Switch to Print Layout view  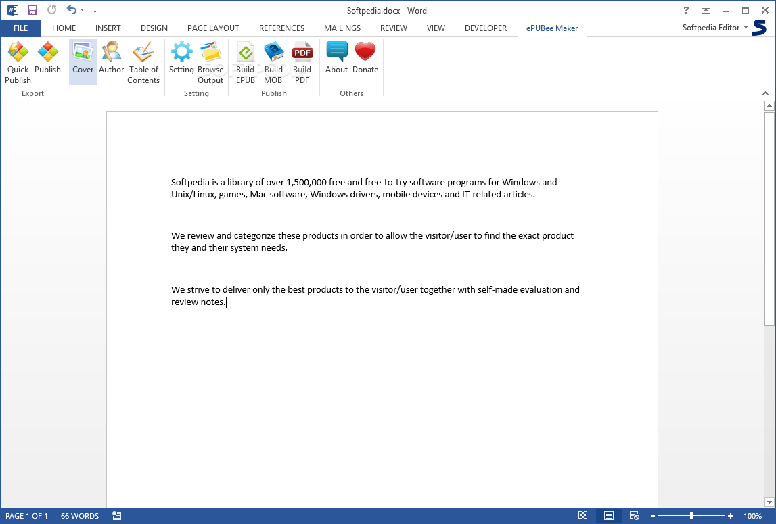[609, 516]
